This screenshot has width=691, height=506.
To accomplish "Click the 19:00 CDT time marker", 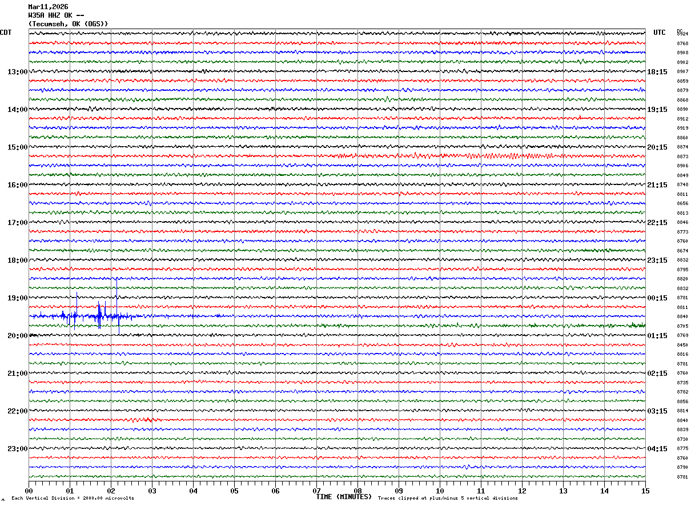I will 17,298.
